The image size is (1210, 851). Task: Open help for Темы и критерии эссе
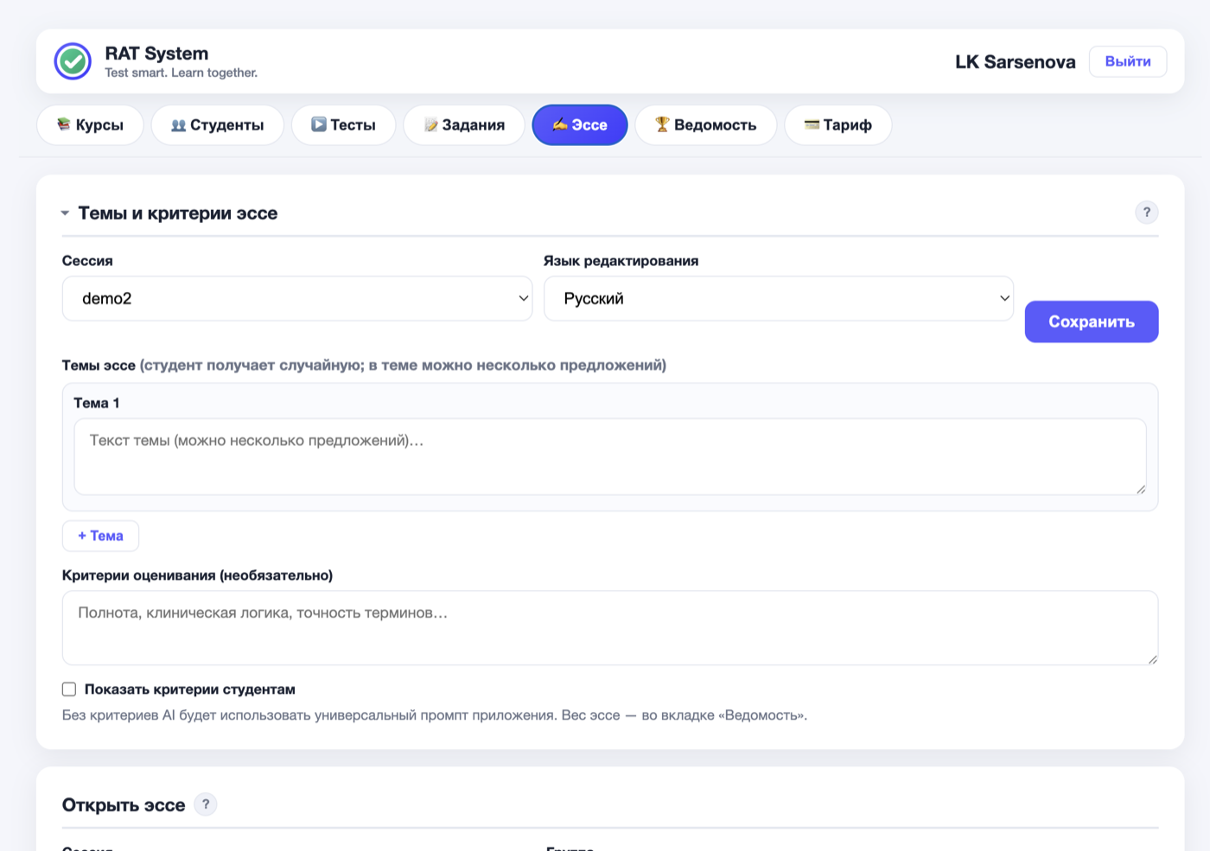click(x=1146, y=213)
